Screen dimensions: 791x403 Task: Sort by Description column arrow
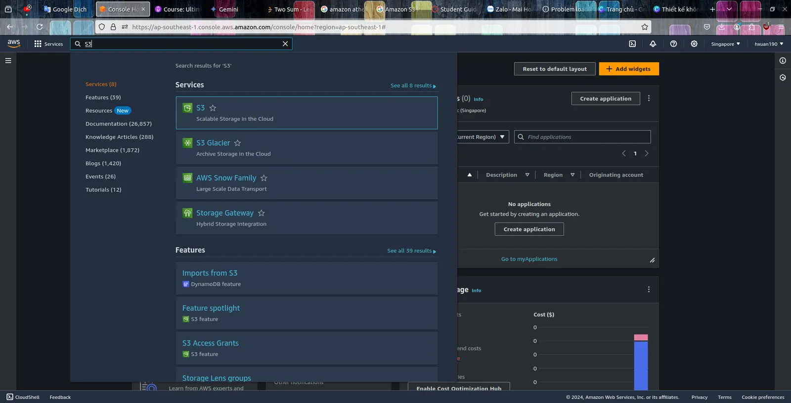pos(527,175)
